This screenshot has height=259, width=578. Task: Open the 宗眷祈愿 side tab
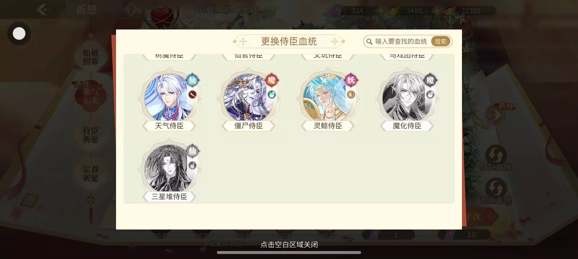91,174
